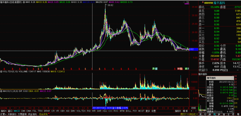Click the minus zoom button next to 模板

pyautogui.click(x=196, y=111)
